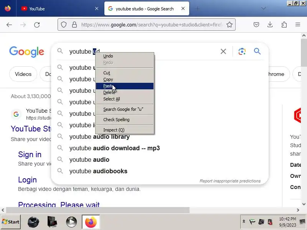
Task: Open the extensions puzzle-piece icon
Action: pyautogui.click(x=284, y=25)
